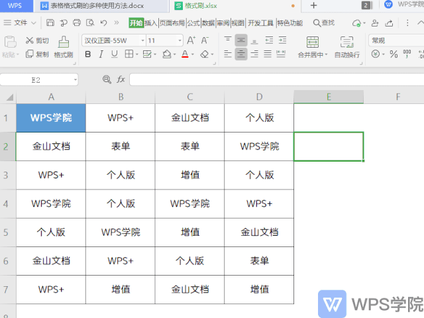Switch to 公式 ribbon tab

[x=193, y=23]
